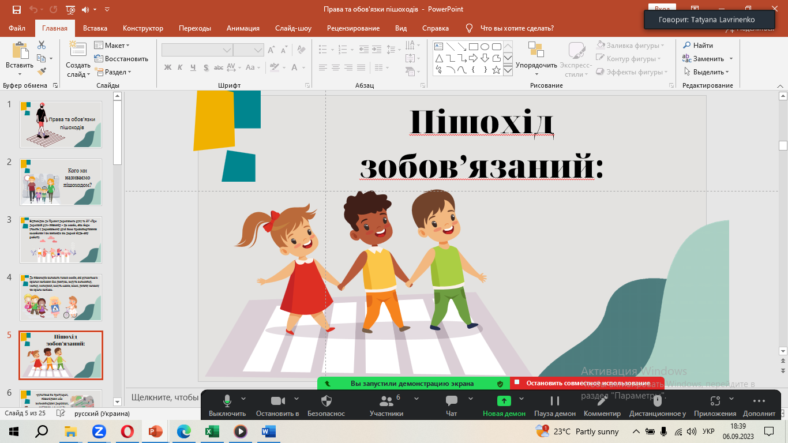Image resolution: width=788 pixels, height=443 pixels.
Task: Switch to the Переходы tab
Action: click(x=195, y=28)
